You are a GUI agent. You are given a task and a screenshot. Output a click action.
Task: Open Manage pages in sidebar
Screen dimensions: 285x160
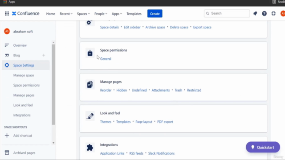[x=24, y=95]
